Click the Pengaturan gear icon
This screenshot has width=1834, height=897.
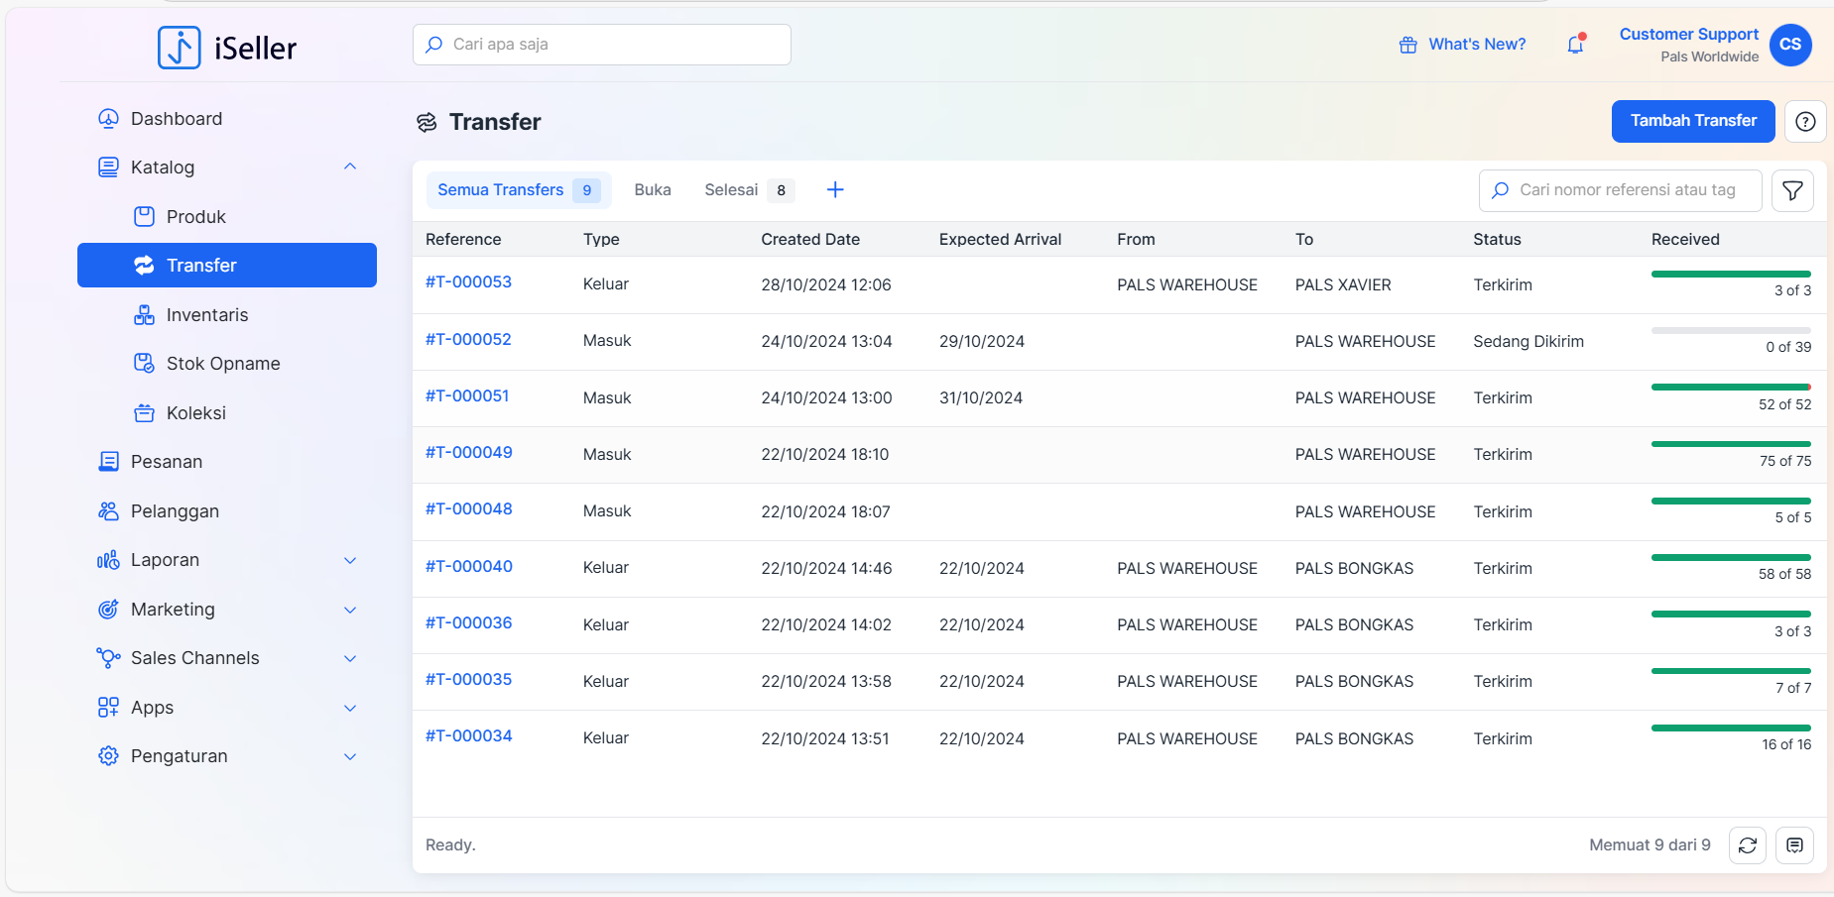108,756
